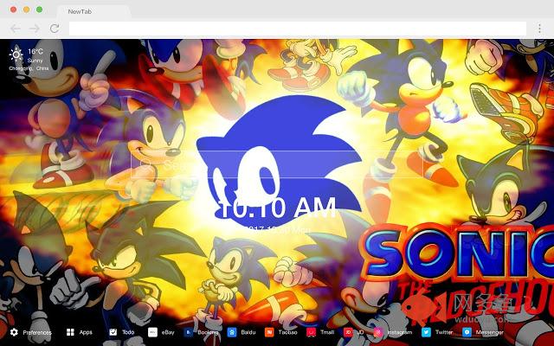
Task: Focus the browser address bar
Action: [298, 29]
